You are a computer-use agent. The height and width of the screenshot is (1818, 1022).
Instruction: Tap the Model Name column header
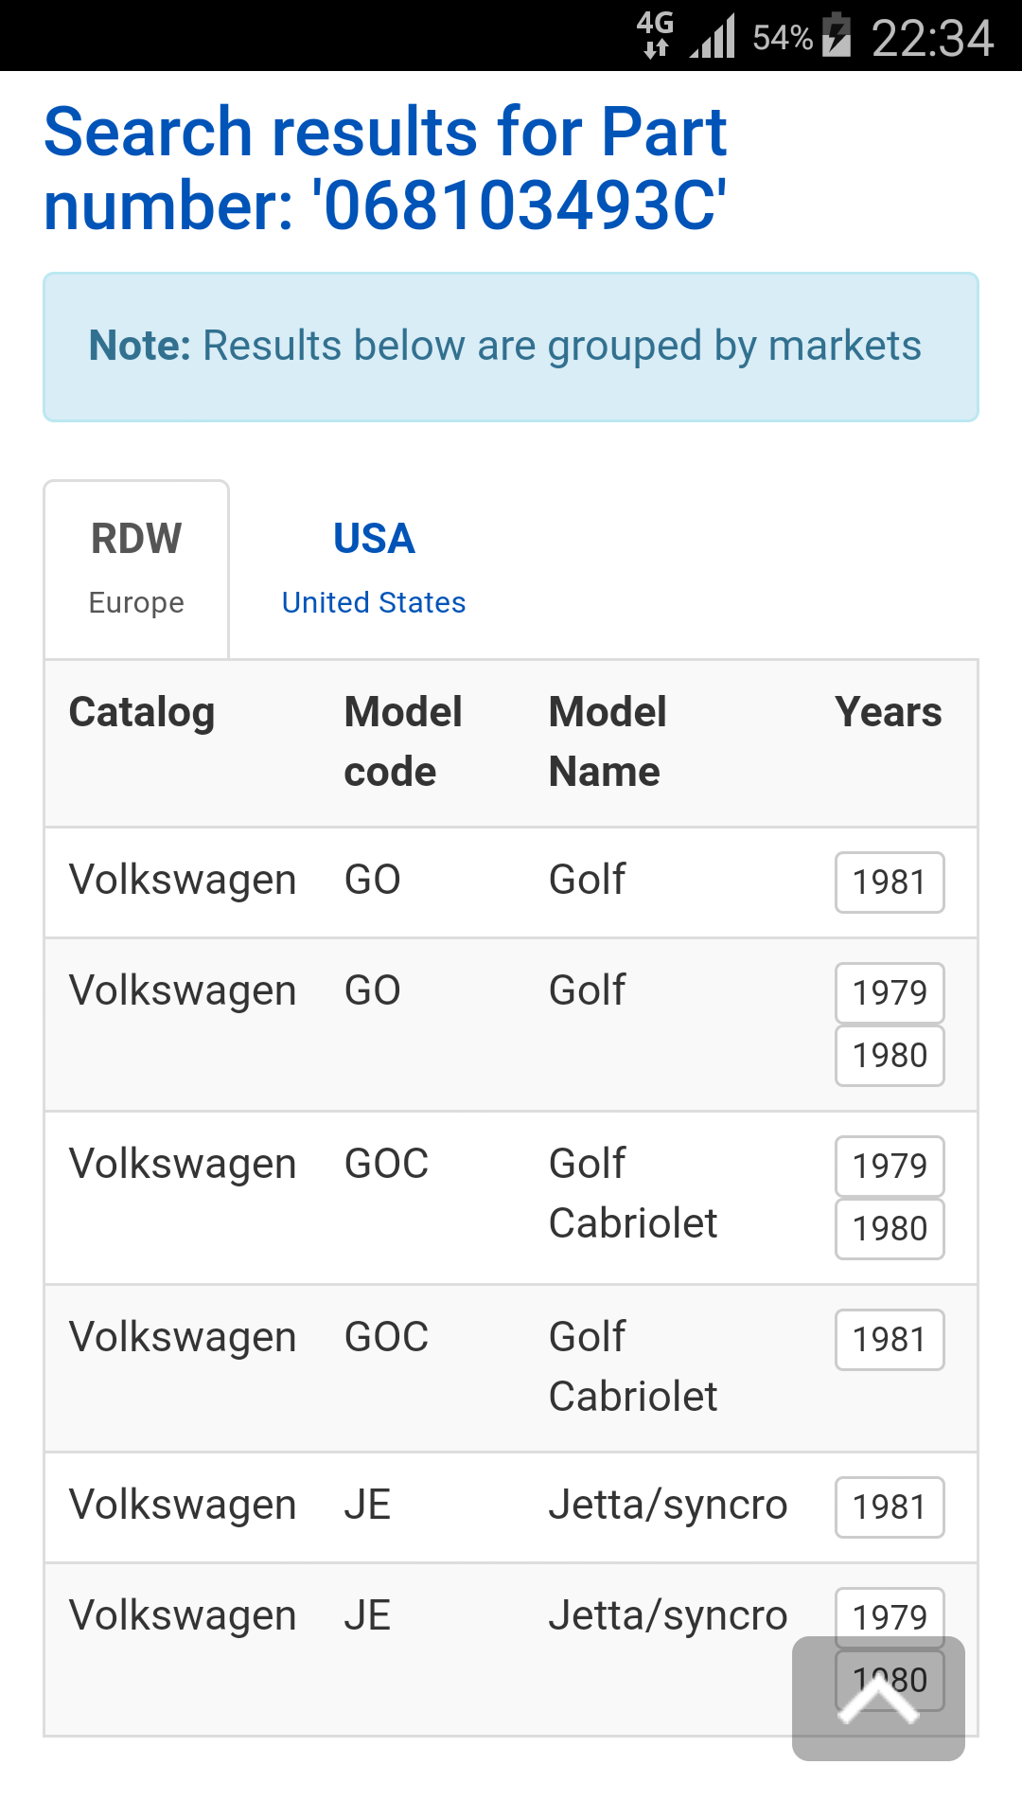608,741
